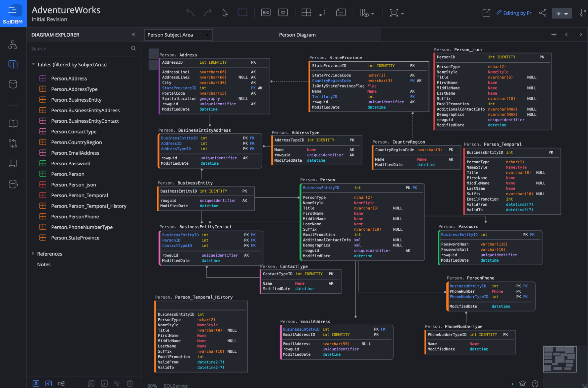Screen dimensions: 588x388
Task: Open the Database objects panel in the sidebar
Action: 13,84
